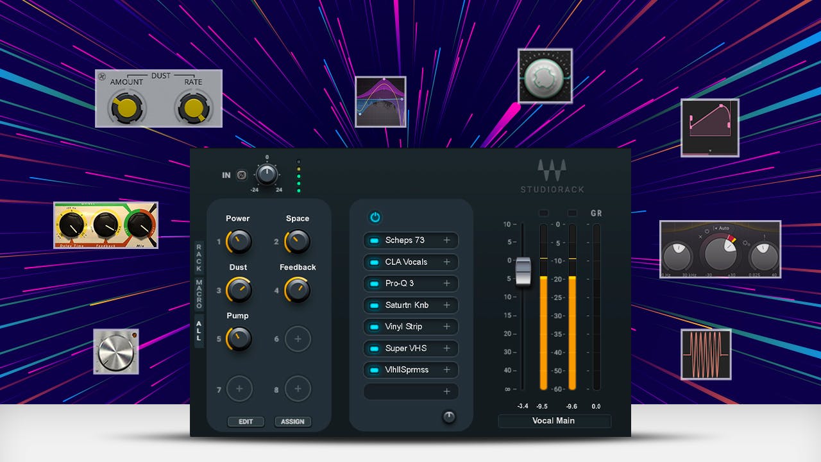This screenshot has width=821, height=462.
Task: Bypass the VlhllSprmss plugin
Action: point(373,370)
